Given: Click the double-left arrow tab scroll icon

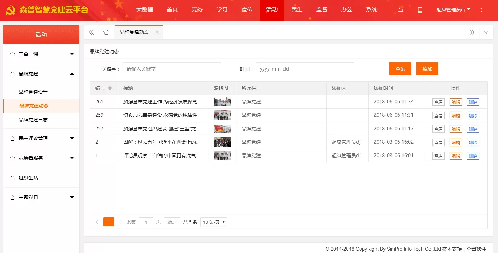Looking at the screenshot, I should (x=91, y=32).
